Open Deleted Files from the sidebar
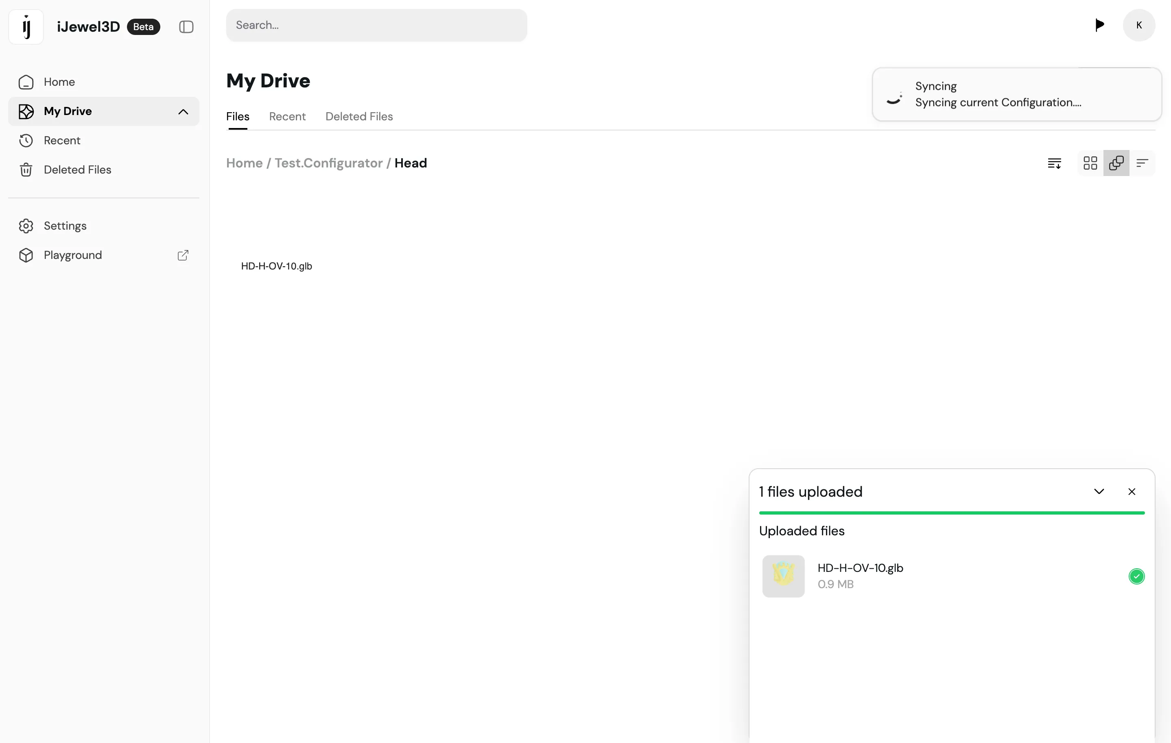Viewport: 1171px width, 743px height. click(x=78, y=169)
